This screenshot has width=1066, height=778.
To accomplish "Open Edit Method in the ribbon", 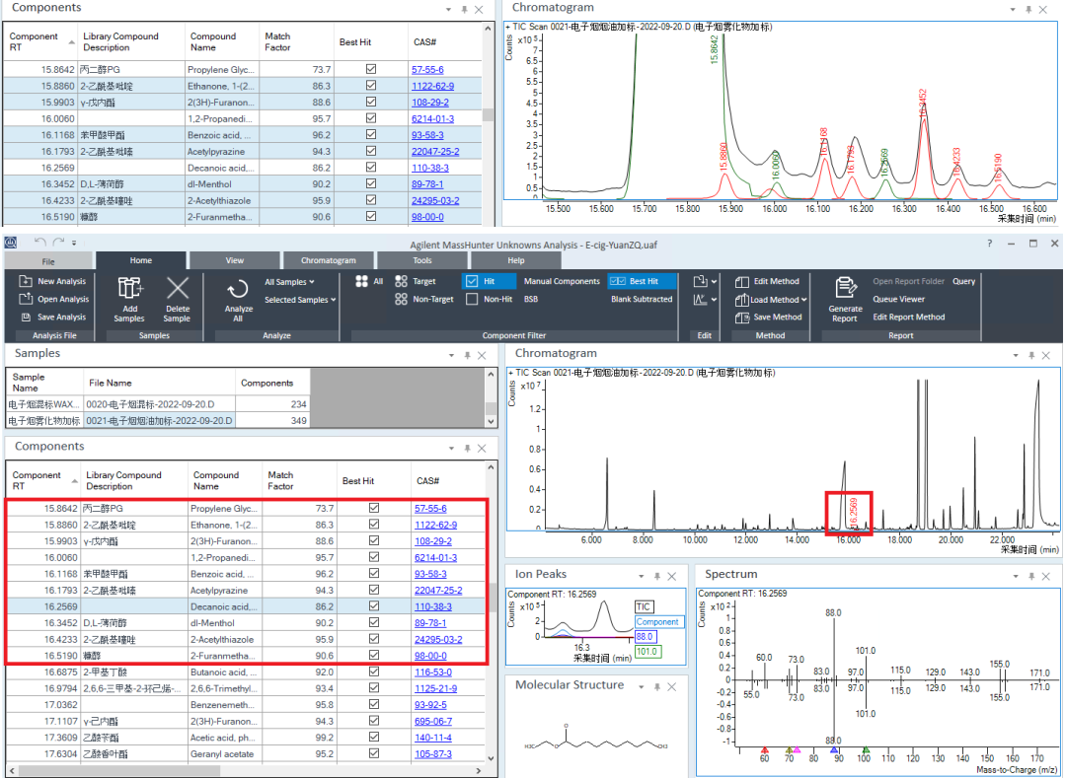I will coord(768,281).
